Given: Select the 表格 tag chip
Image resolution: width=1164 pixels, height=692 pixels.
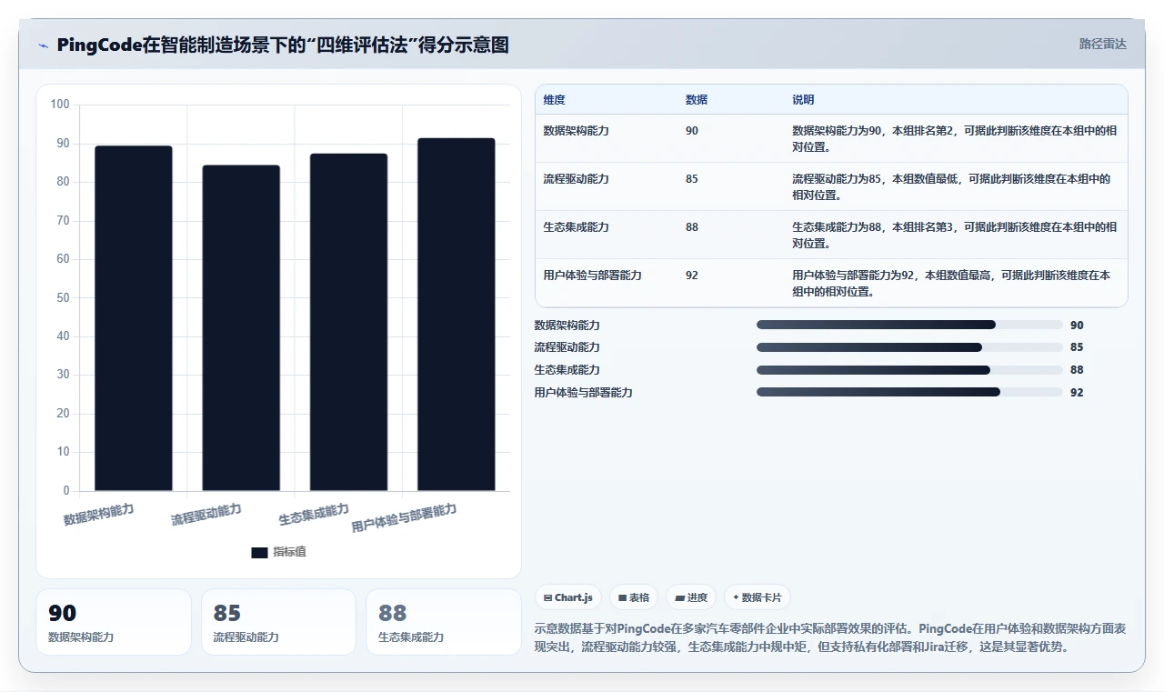Looking at the screenshot, I should 633,597.
